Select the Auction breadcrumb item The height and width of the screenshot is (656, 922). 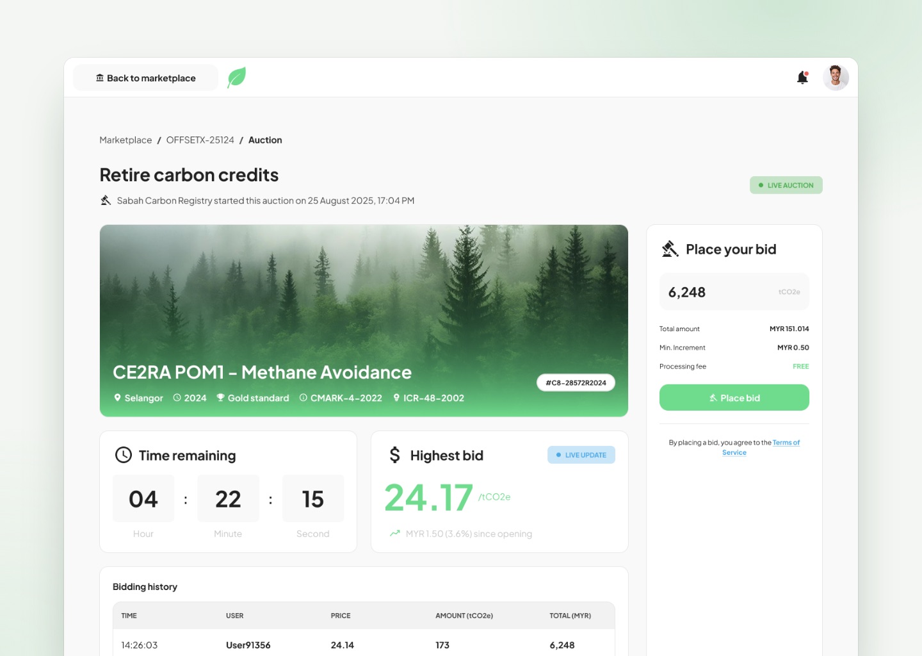point(265,140)
